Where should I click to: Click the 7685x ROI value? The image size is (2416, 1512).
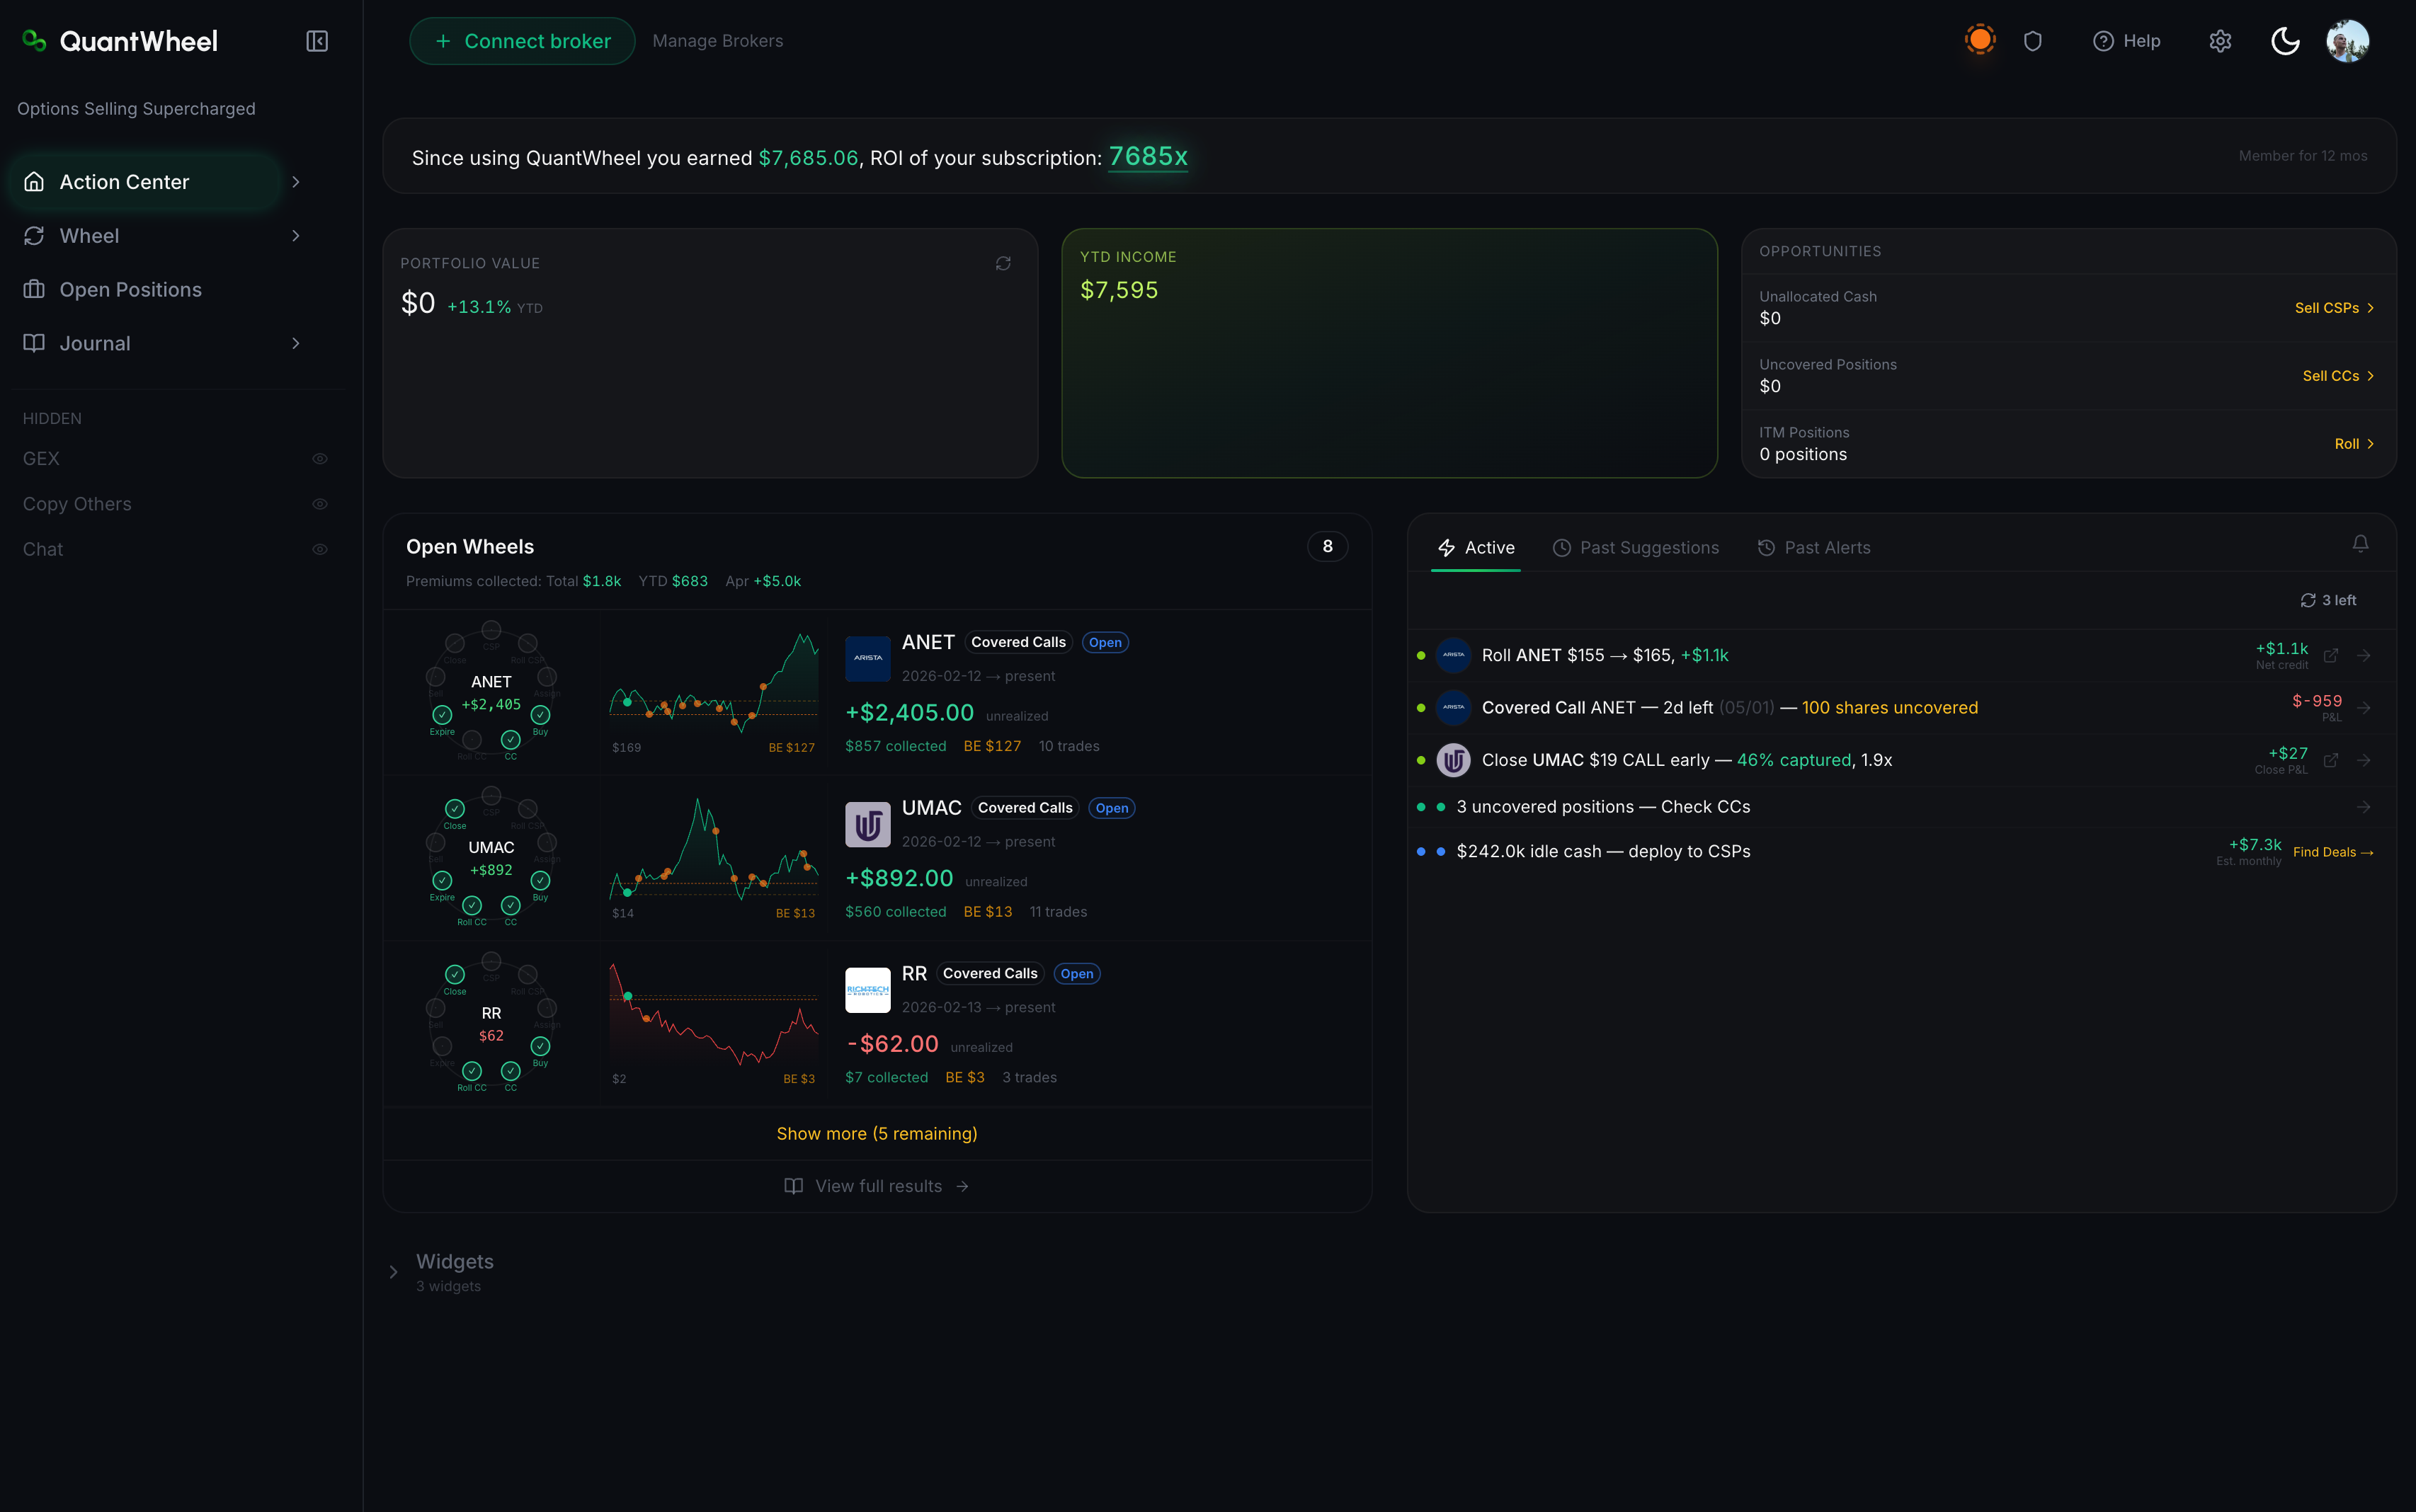coord(1148,157)
